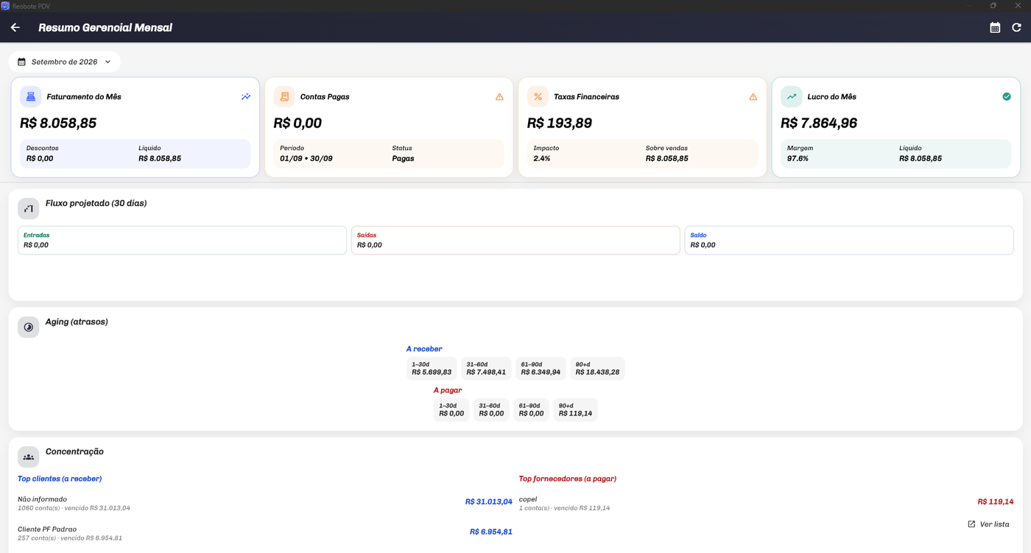The width and height of the screenshot is (1031, 553).
Task: Refresh the monthly summary
Action: (1016, 27)
